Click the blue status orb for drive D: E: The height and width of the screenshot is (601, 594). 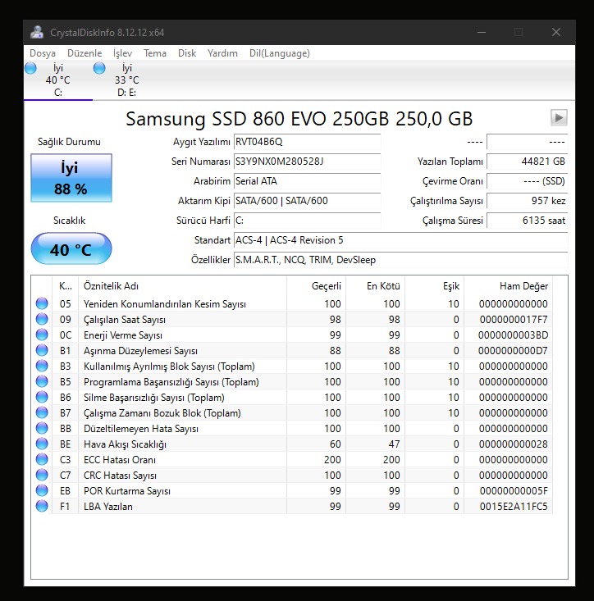(99, 68)
